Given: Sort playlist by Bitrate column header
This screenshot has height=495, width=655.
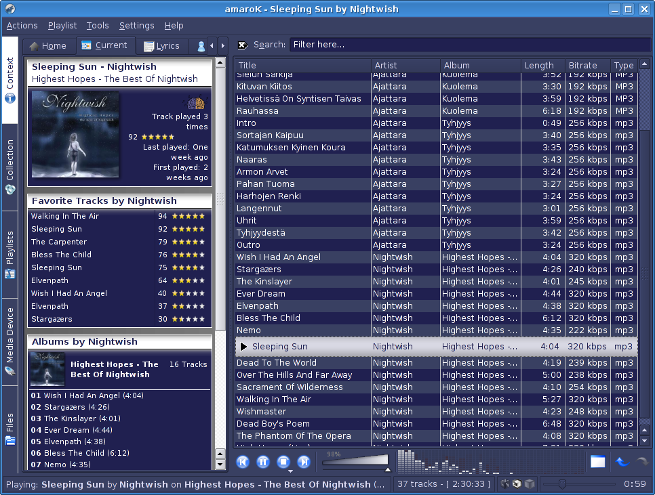Looking at the screenshot, I should pyautogui.click(x=587, y=66).
